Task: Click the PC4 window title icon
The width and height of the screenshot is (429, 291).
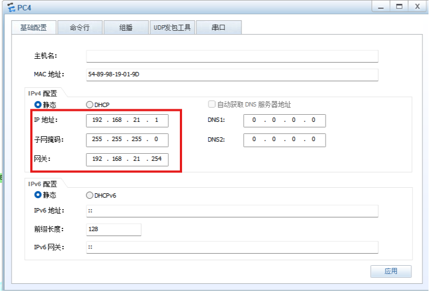Action: (11, 7)
